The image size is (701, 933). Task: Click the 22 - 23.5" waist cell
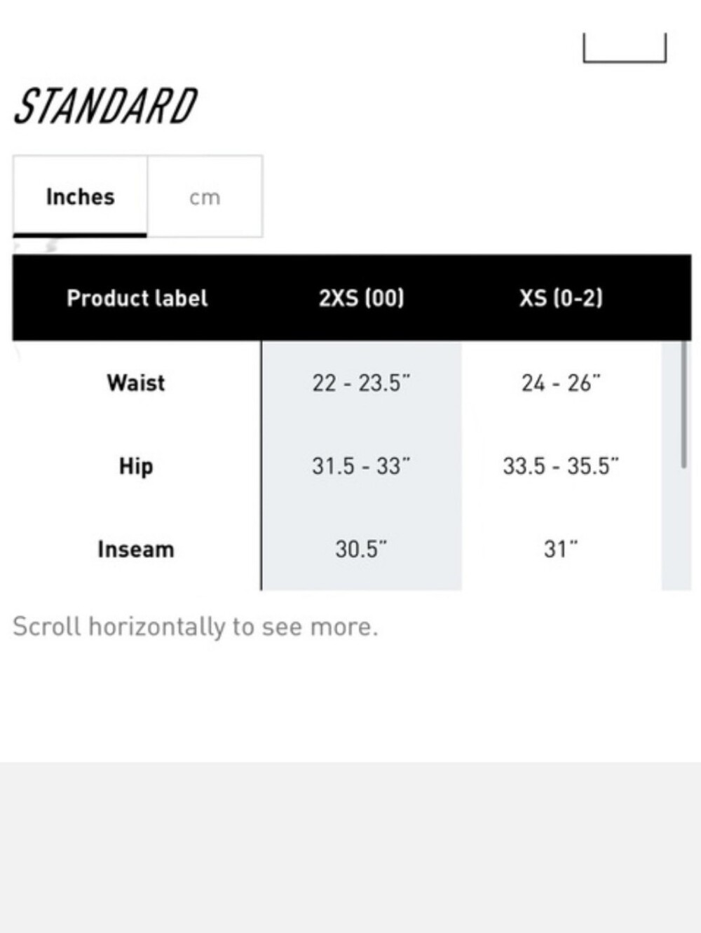coord(361,383)
